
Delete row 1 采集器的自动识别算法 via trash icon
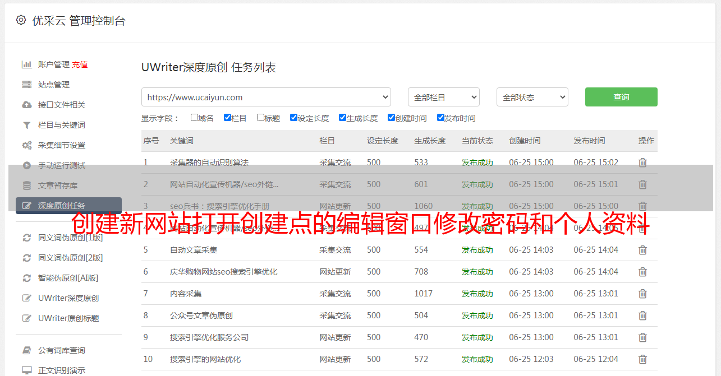pos(642,163)
